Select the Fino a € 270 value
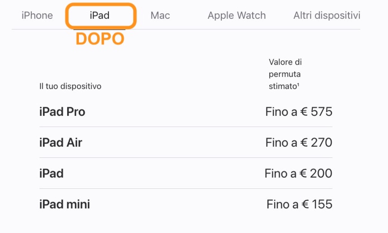Viewport: 388px width, 233px height. point(299,143)
